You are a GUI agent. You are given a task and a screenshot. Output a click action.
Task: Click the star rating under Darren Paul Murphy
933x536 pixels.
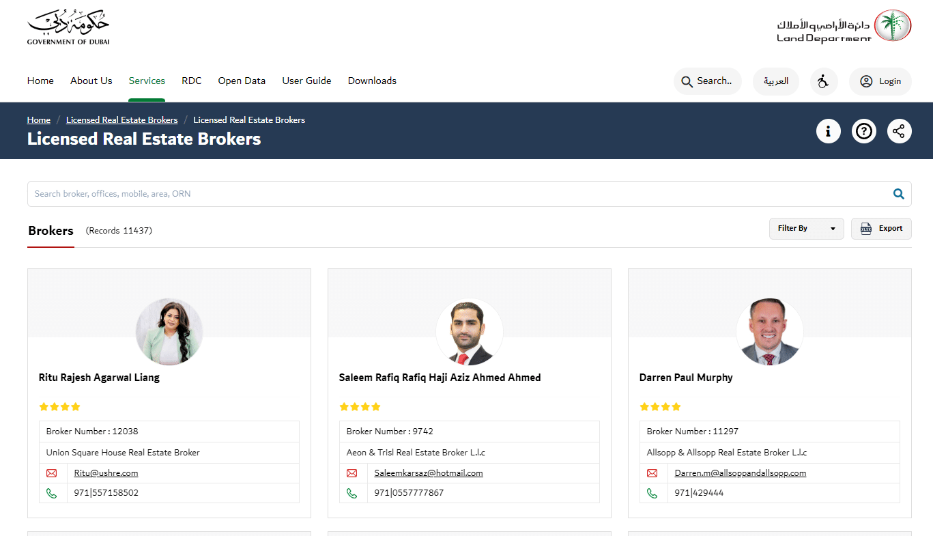pyautogui.click(x=660, y=406)
